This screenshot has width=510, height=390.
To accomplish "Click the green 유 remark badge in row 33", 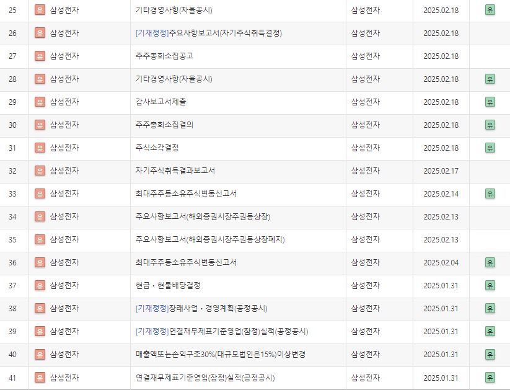I will pyautogui.click(x=490, y=193).
